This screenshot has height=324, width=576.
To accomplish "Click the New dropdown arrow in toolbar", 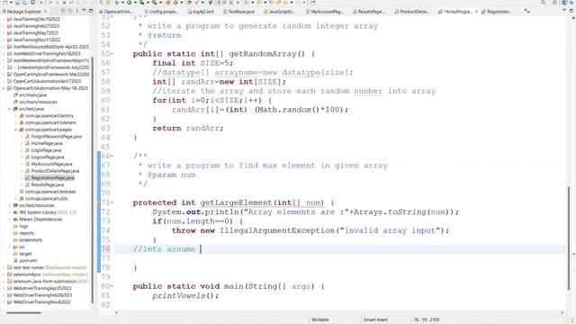I will tap(12, 3).
